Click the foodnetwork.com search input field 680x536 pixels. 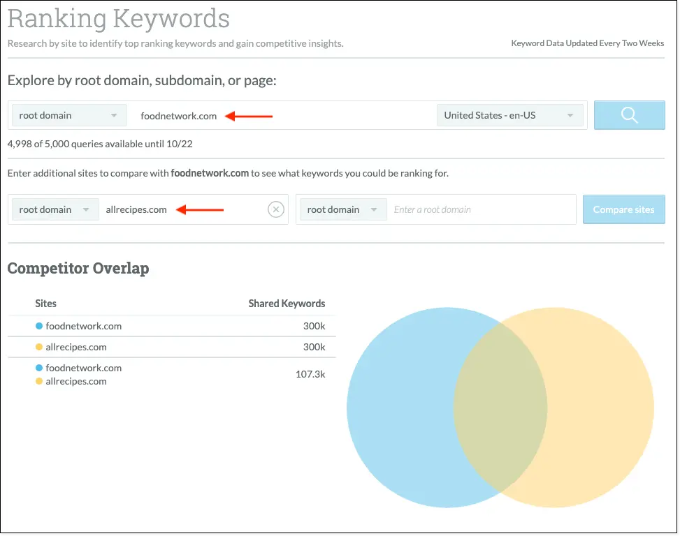click(x=280, y=114)
